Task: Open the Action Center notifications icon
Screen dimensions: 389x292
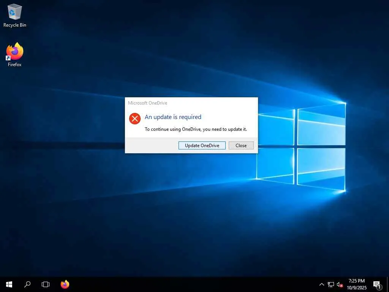Action: tap(377, 284)
